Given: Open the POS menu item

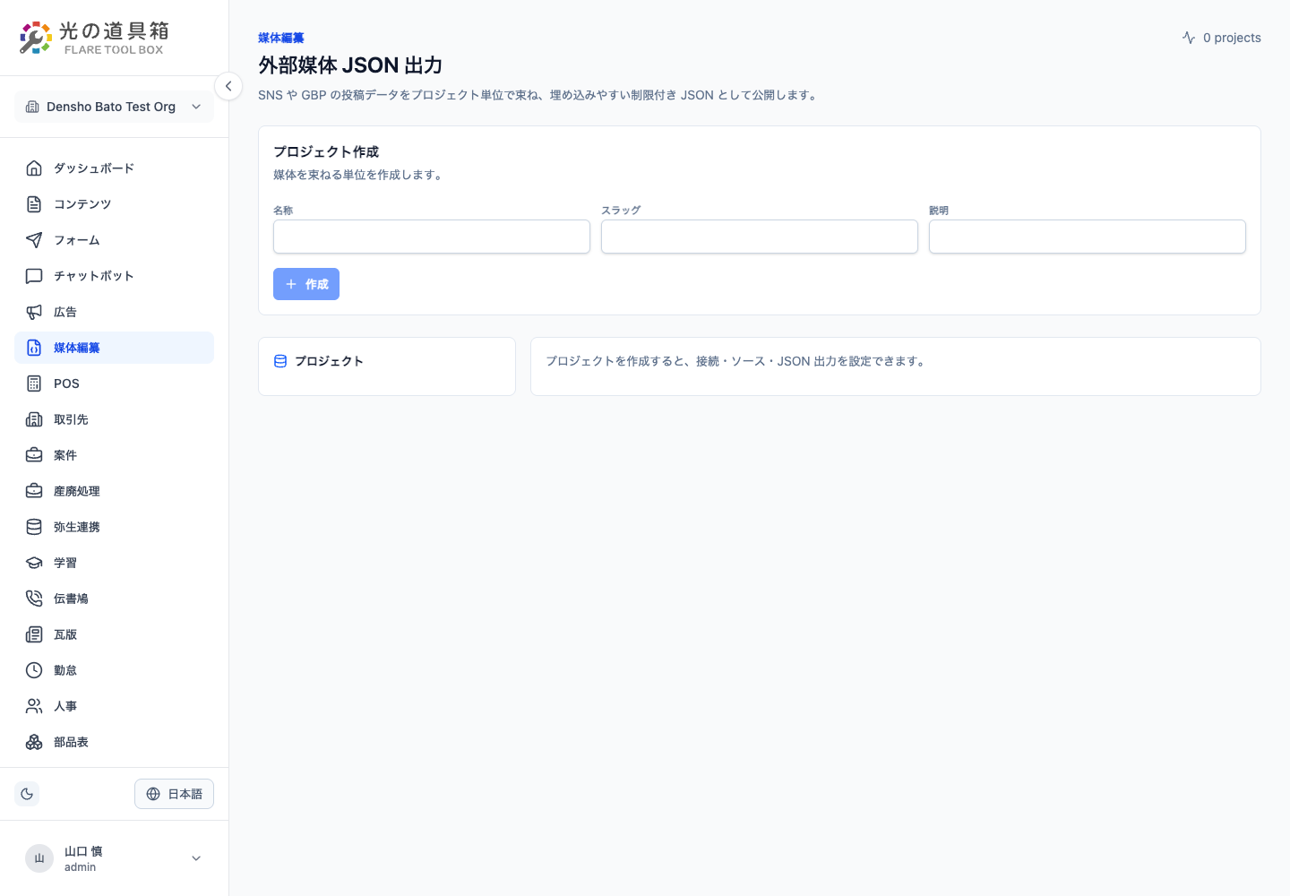Looking at the screenshot, I should pyautogui.click(x=114, y=383).
